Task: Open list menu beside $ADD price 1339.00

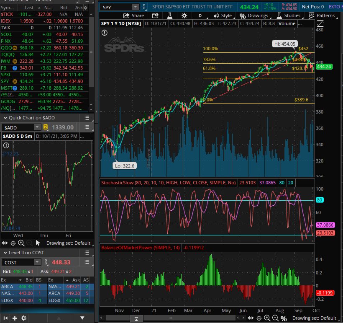Action: tap(87, 127)
